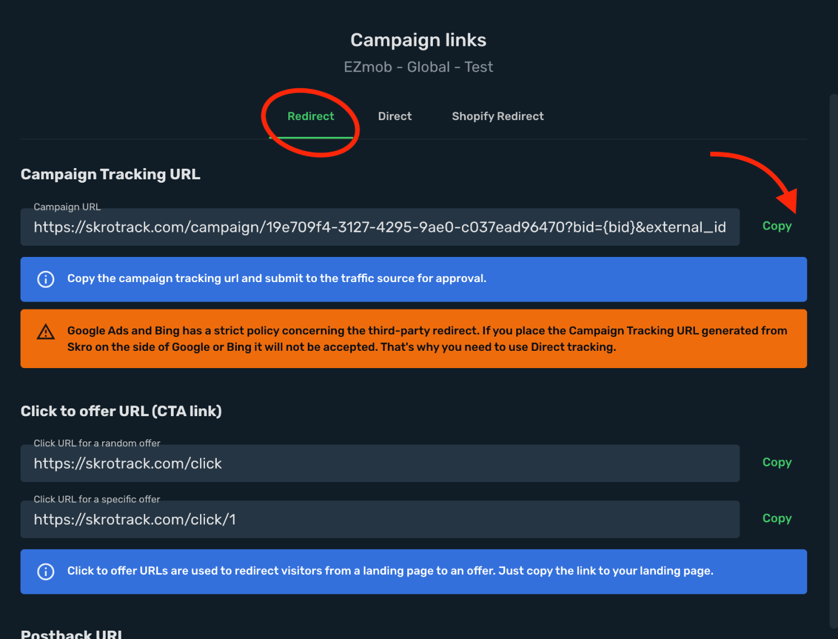The image size is (838, 639).
Task: Click the Campaign URL input field
Action: [380, 227]
